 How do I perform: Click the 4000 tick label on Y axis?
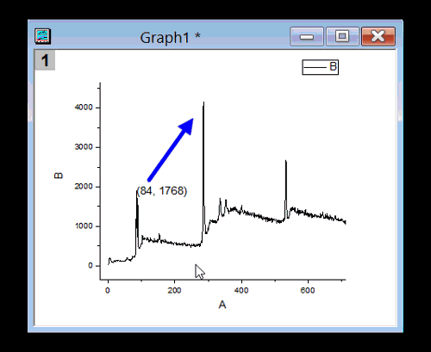84,108
